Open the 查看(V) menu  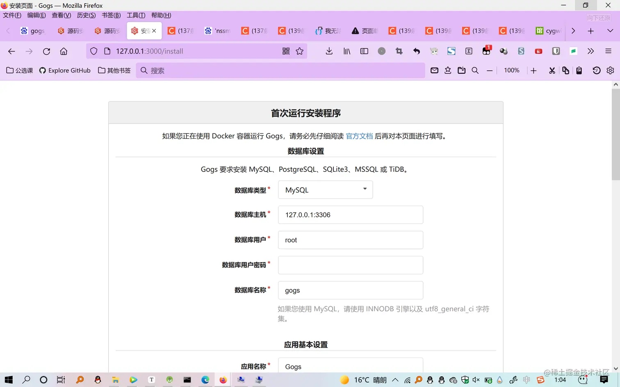tap(62, 15)
